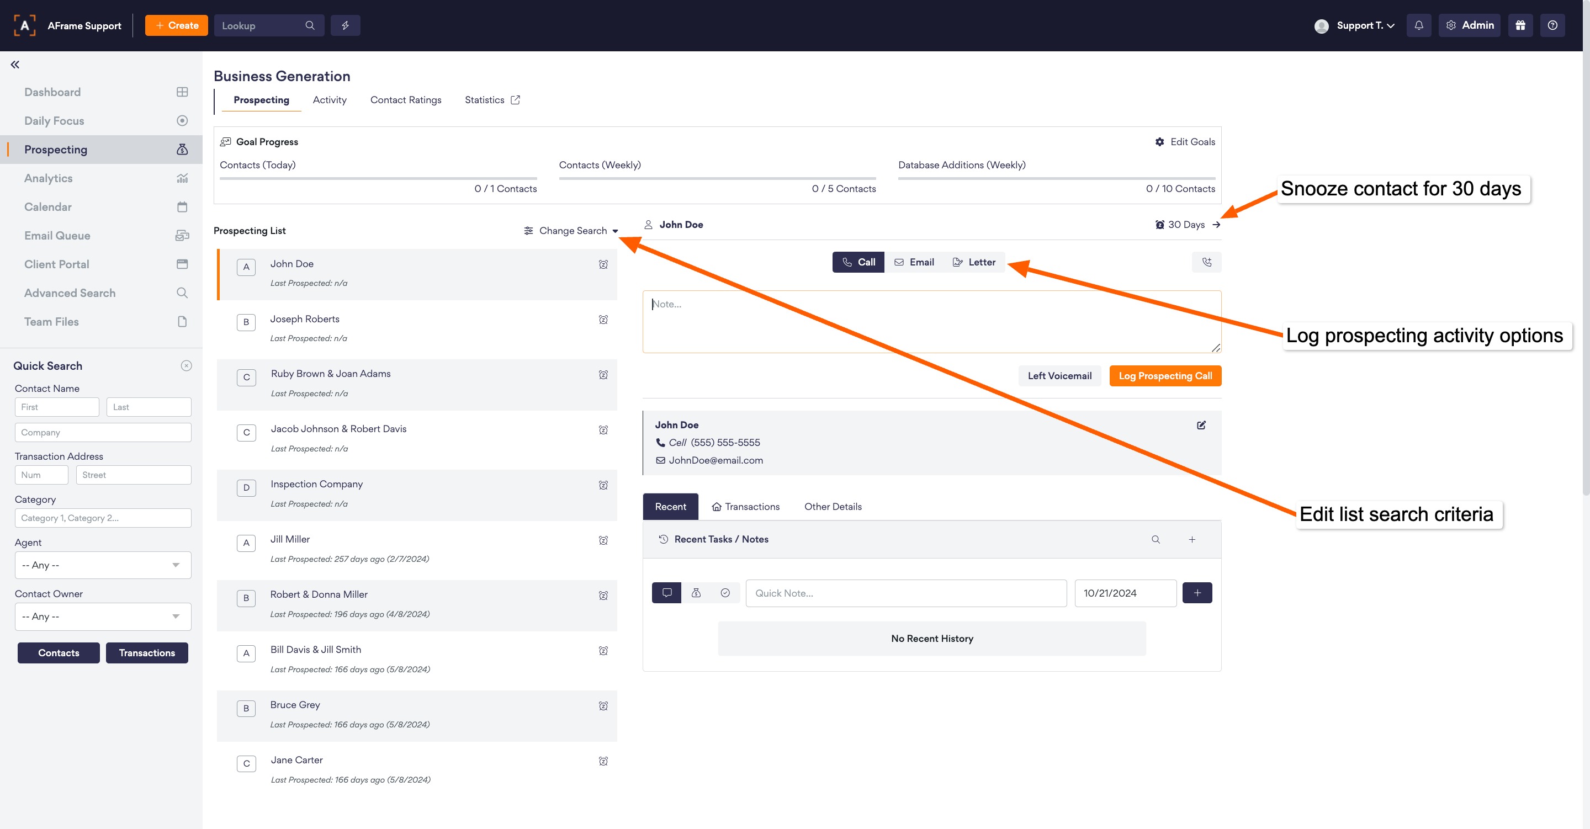Collapse the sidebar with double chevron
This screenshot has width=1590, height=829.
point(15,64)
